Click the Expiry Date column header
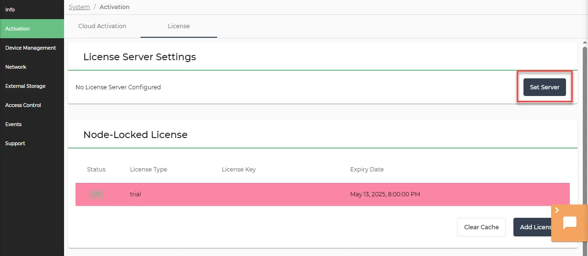Image resolution: width=588 pixels, height=256 pixels. (367, 170)
